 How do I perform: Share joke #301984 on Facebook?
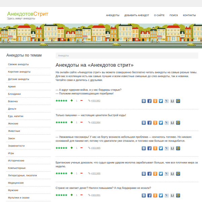149,123
